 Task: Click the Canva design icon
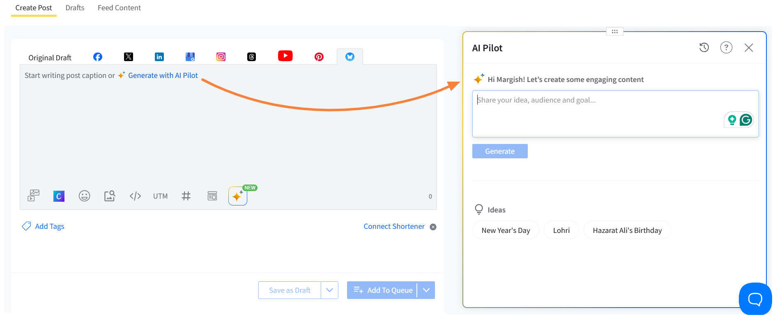(x=59, y=196)
